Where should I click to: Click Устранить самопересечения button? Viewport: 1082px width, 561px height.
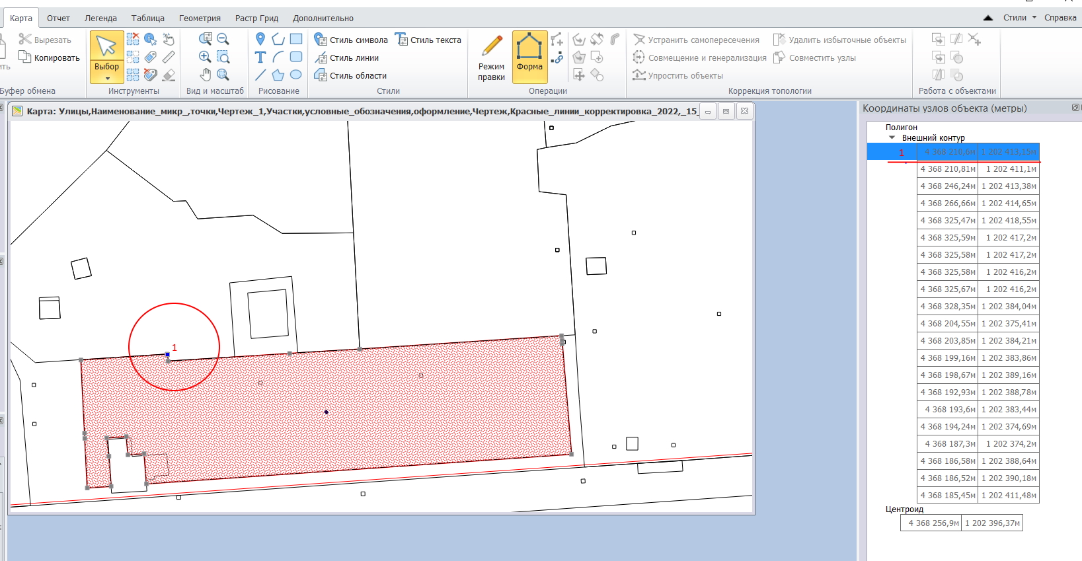point(696,40)
